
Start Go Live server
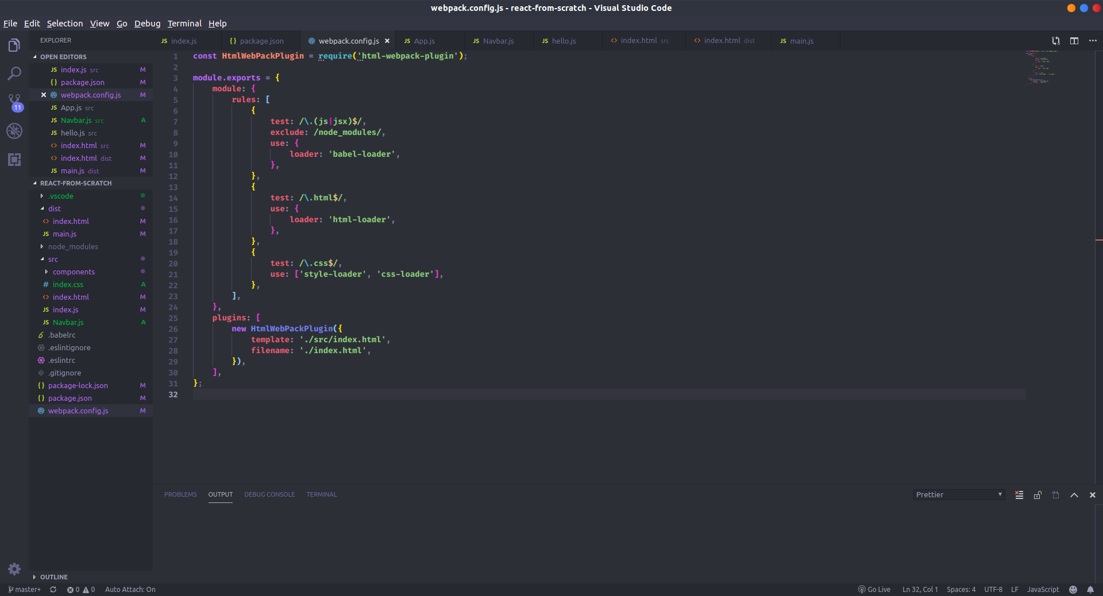[874, 590]
